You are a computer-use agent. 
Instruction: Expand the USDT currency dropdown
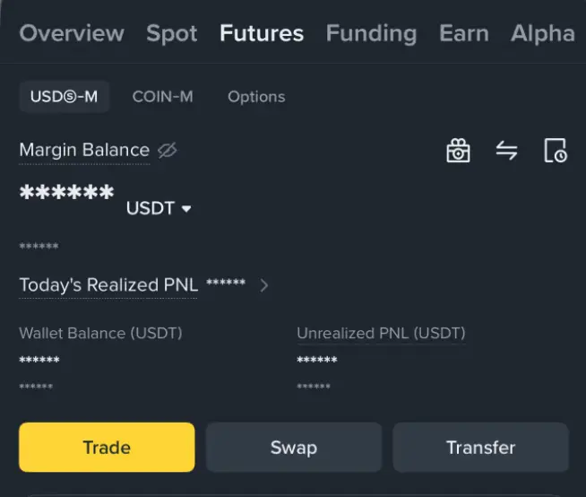coord(159,209)
